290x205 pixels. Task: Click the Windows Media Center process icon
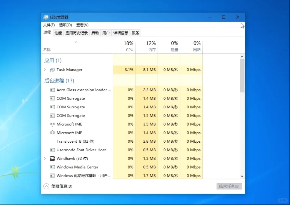52,167
